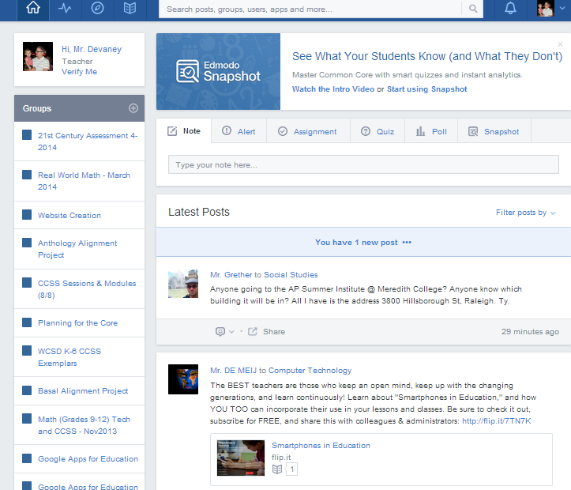Open the Filter posts by dropdown

[x=525, y=213]
